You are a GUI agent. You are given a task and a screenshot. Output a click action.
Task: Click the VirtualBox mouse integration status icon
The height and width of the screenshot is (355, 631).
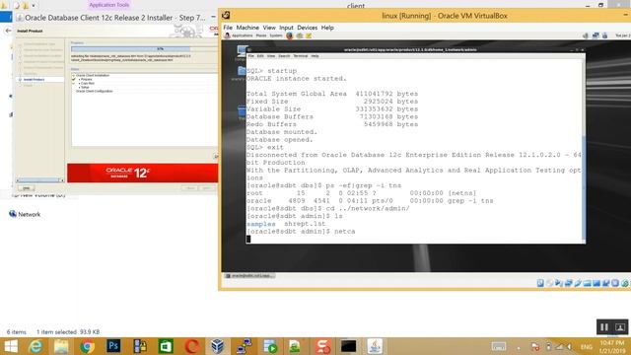624,283
